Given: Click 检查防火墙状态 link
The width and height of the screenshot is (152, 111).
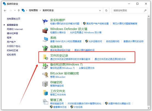Looking at the screenshot, I should (58, 32).
